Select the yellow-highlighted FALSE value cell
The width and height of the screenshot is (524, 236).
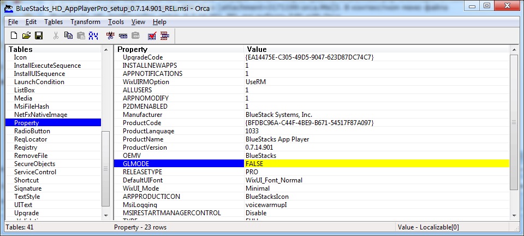tap(377, 164)
